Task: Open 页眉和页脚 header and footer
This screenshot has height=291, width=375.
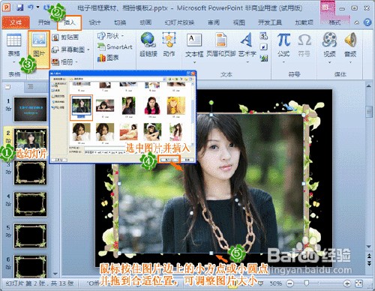Action: pos(221,44)
